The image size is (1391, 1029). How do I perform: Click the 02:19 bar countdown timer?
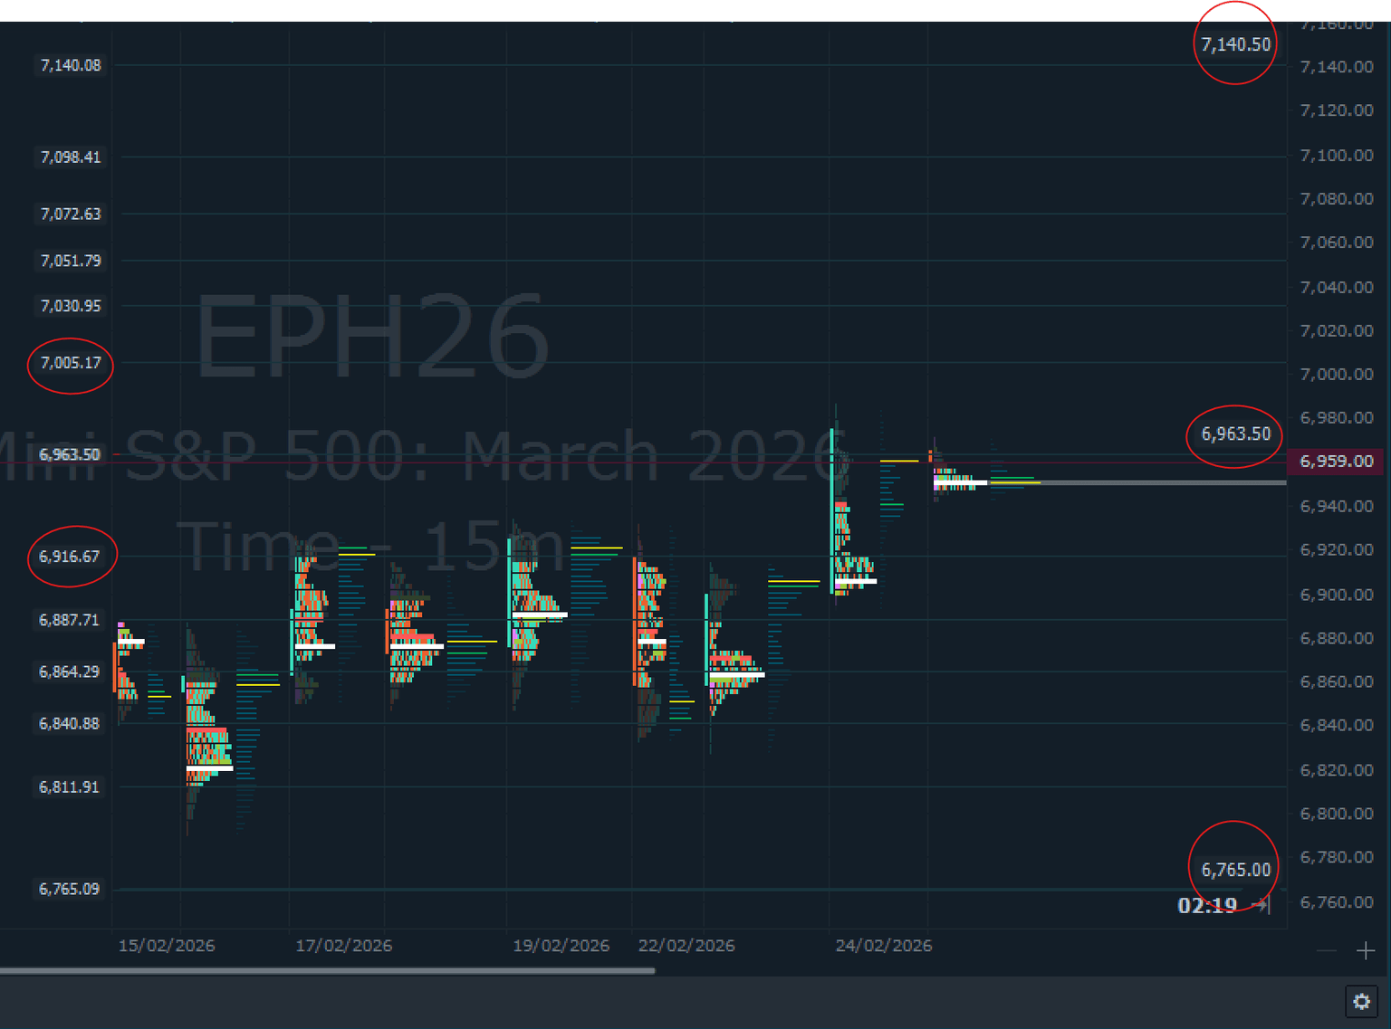pyautogui.click(x=1207, y=905)
